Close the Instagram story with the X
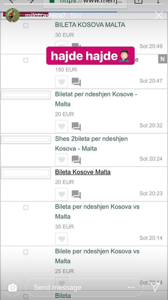168x300 pixels. (159, 15)
